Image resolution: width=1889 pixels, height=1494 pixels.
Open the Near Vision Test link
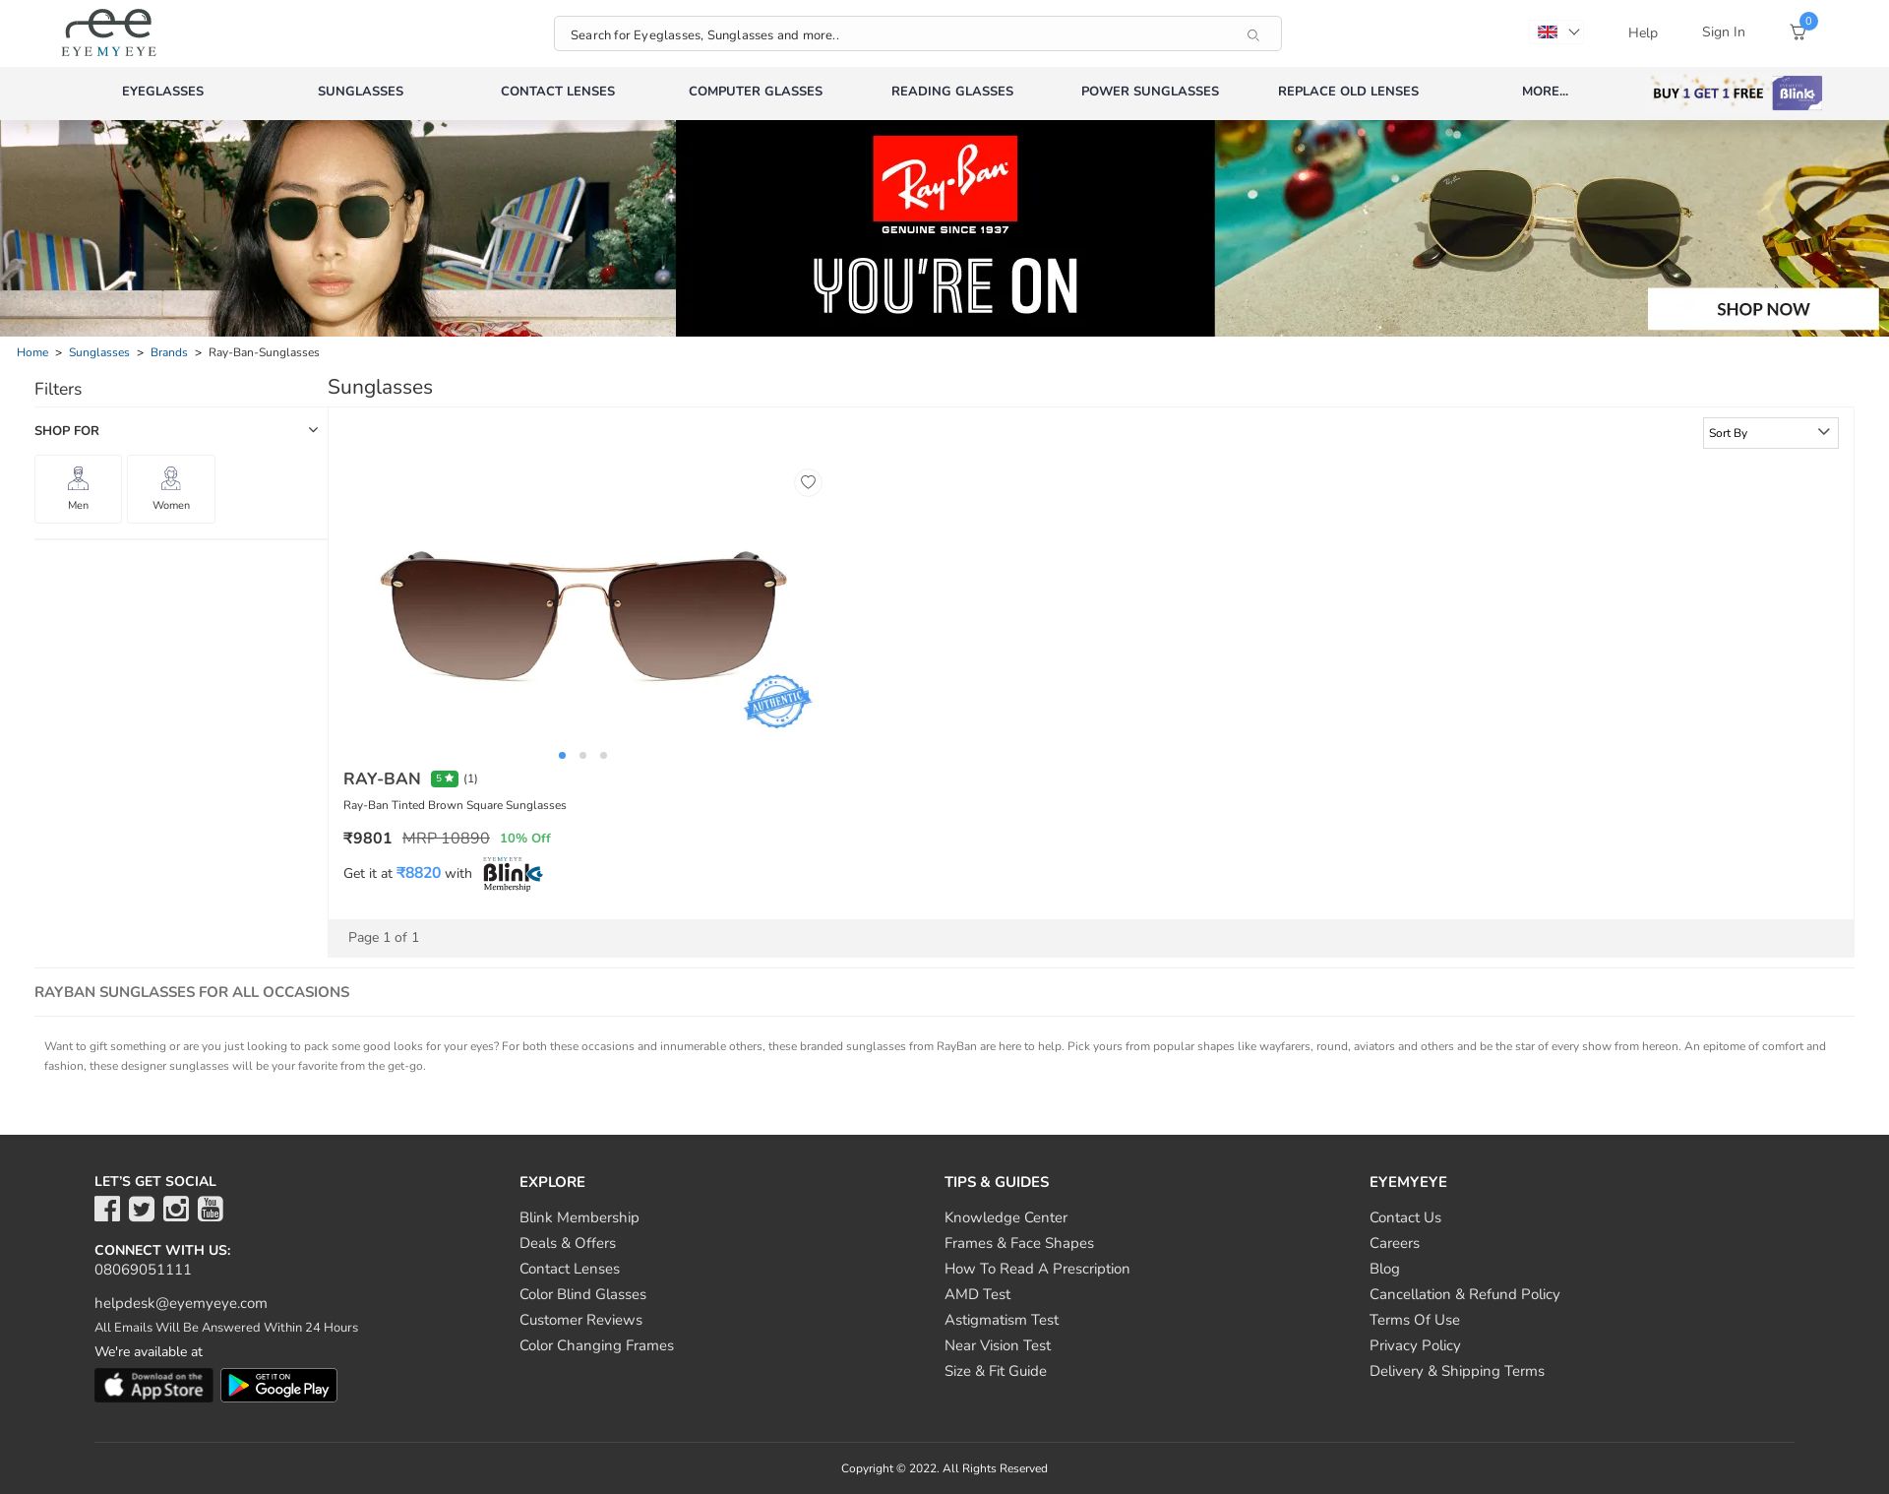[x=998, y=1345]
